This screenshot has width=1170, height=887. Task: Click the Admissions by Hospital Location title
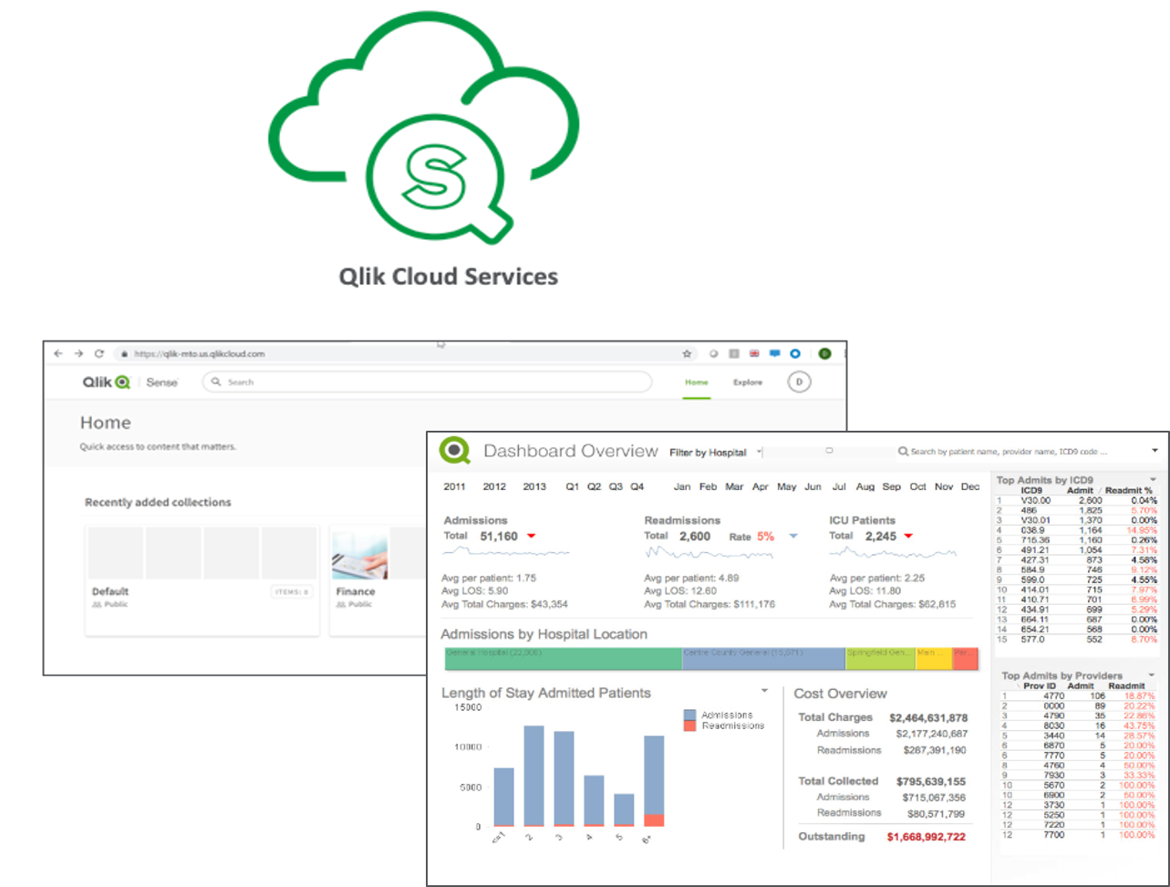544,634
